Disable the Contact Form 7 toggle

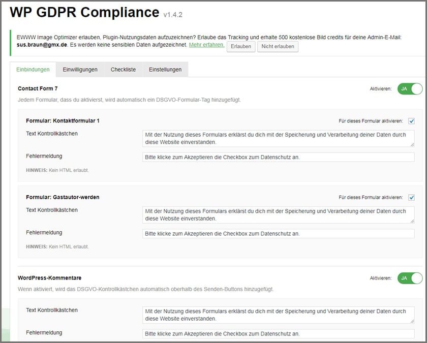pyautogui.click(x=410, y=89)
